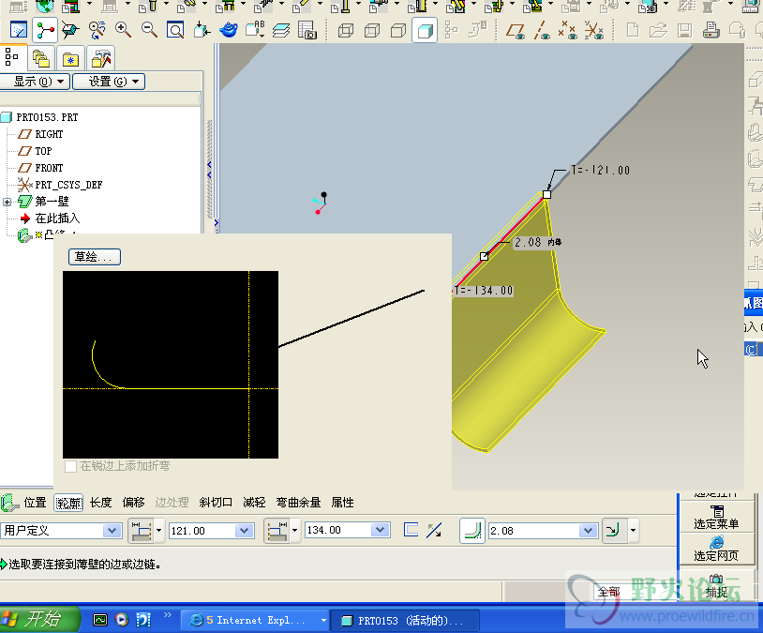Click the layers stack icon in toolbar
Image resolution: width=763 pixels, height=633 pixels.
(x=281, y=31)
